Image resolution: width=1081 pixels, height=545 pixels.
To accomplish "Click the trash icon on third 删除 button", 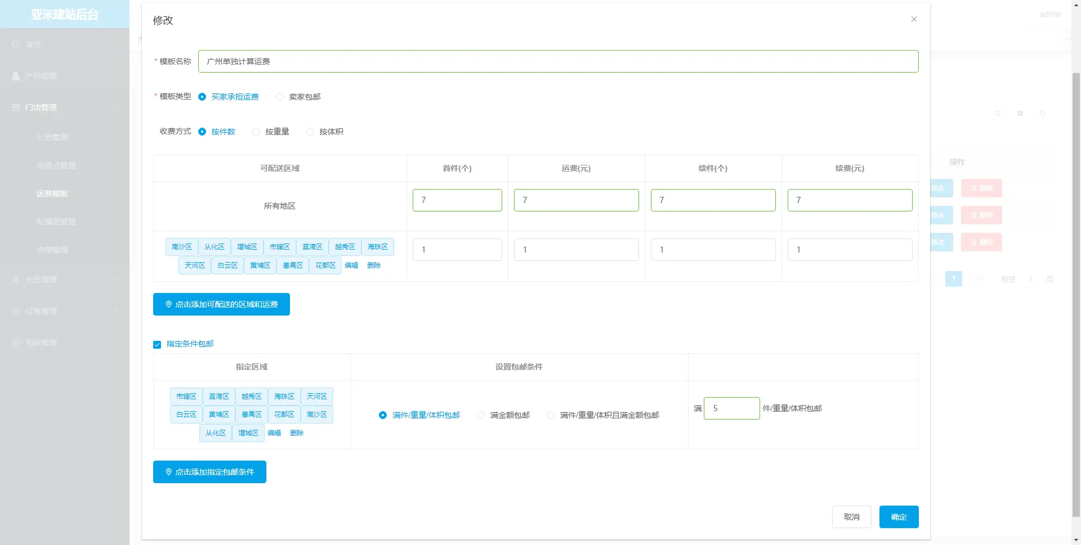I will click(x=973, y=242).
